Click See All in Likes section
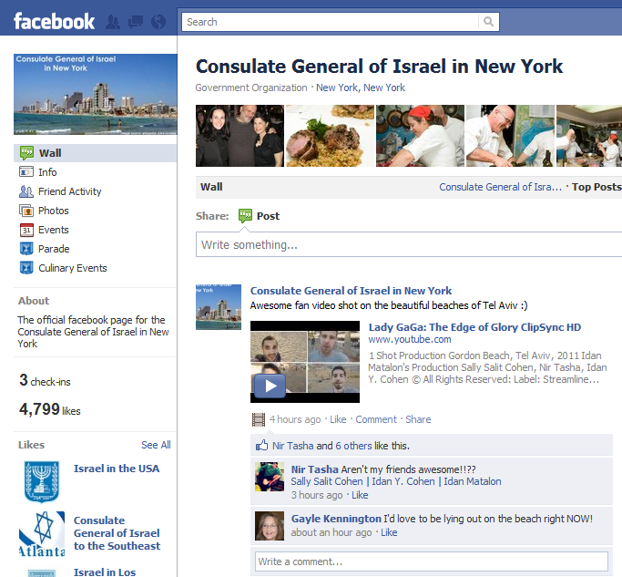Screen dimensions: 622x577 point(156,445)
